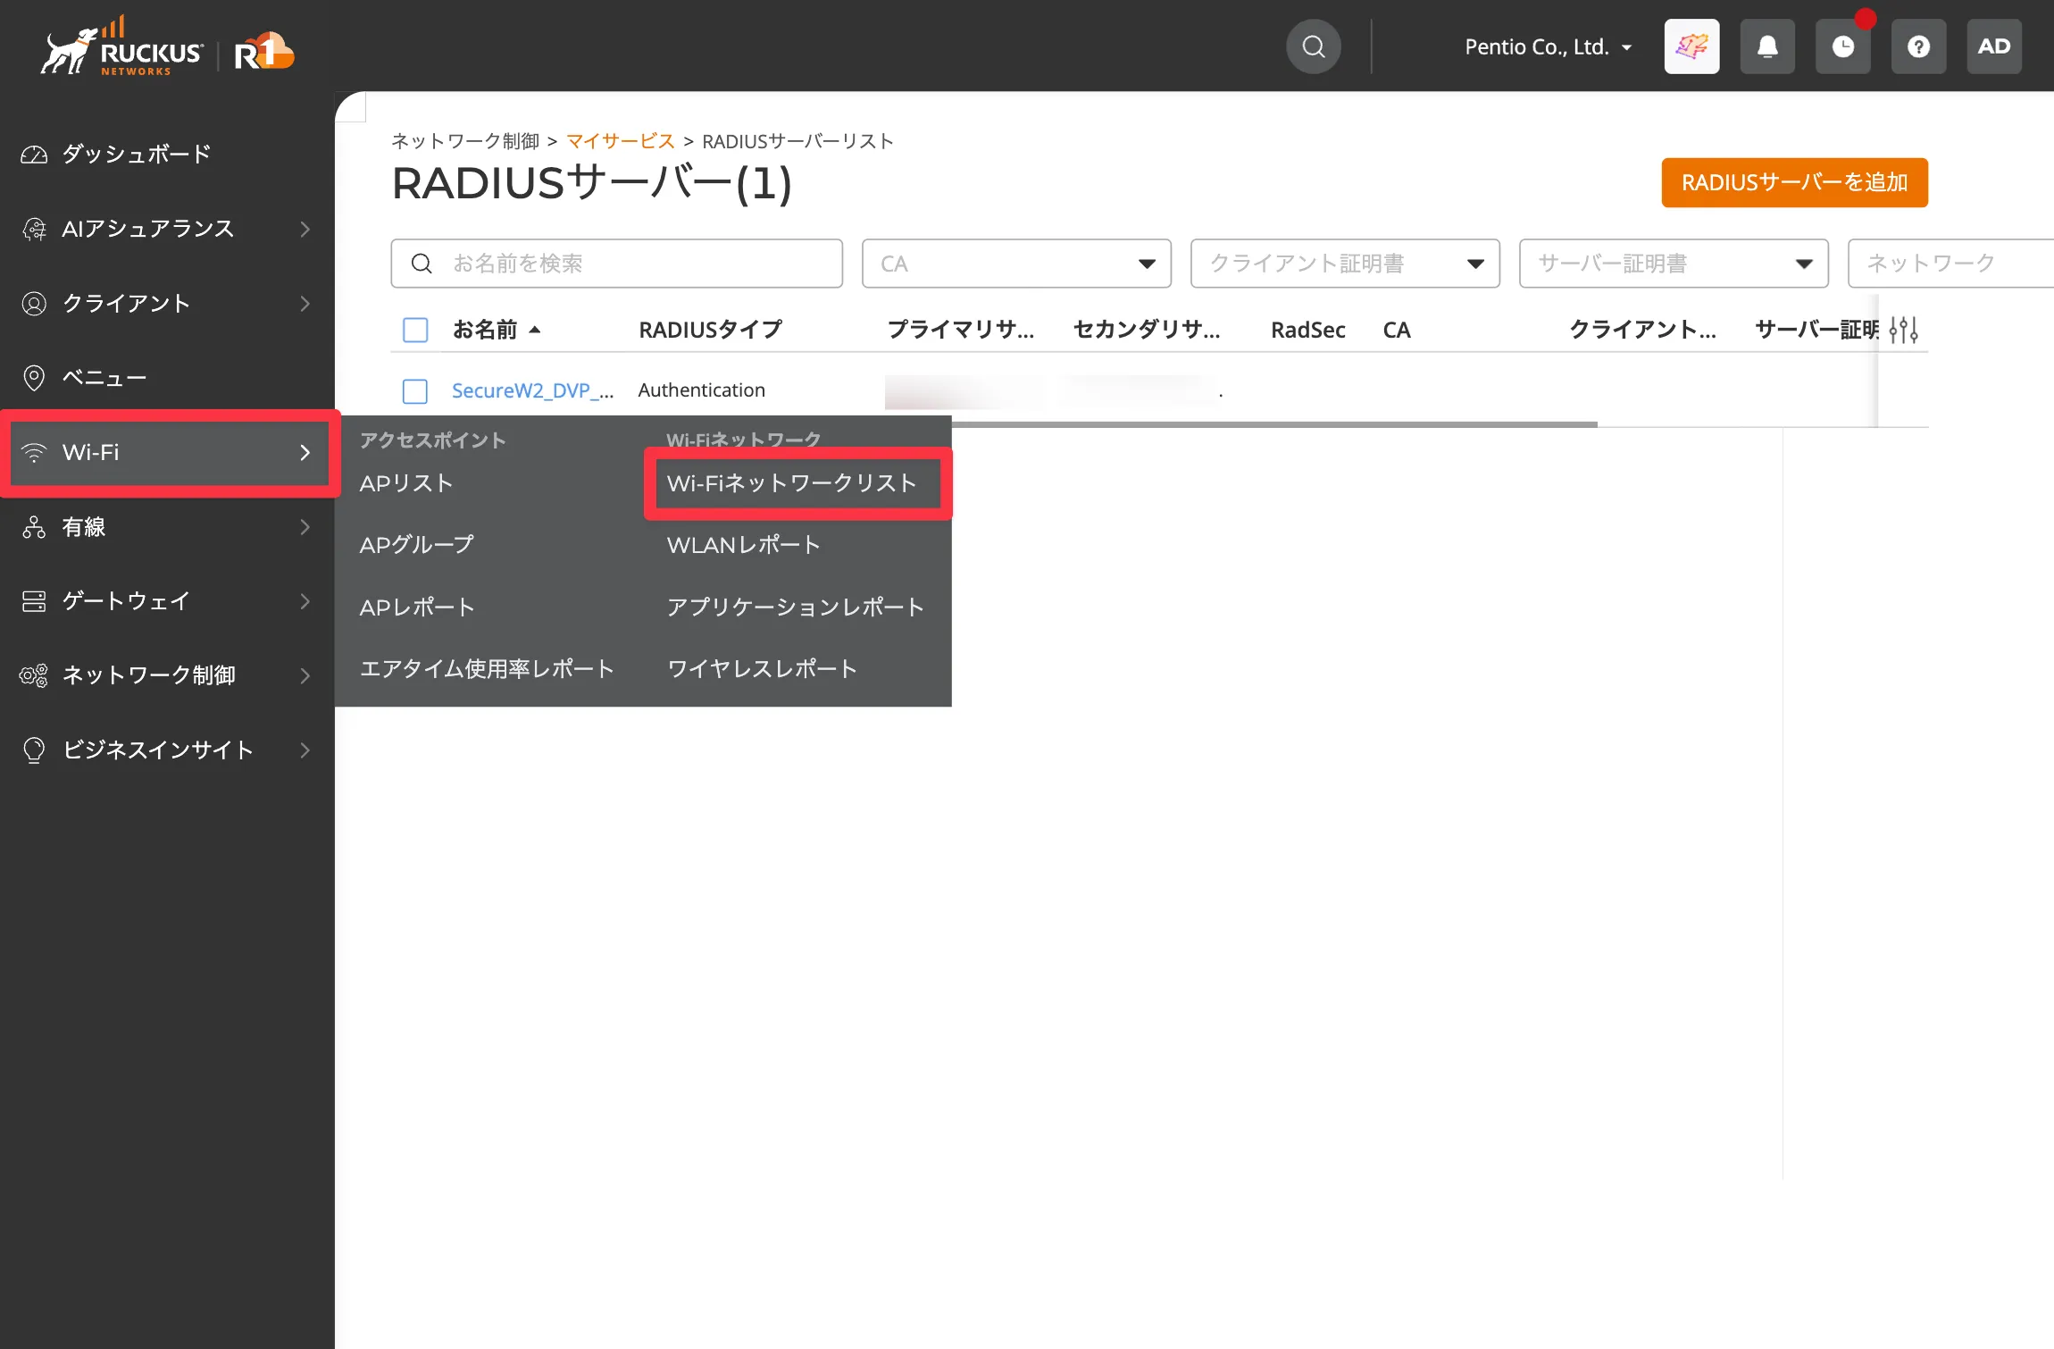Select Wi-Fiネットワークリスト in flyout menu
Image resolution: width=2054 pixels, height=1349 pixels.
(792, 483)
